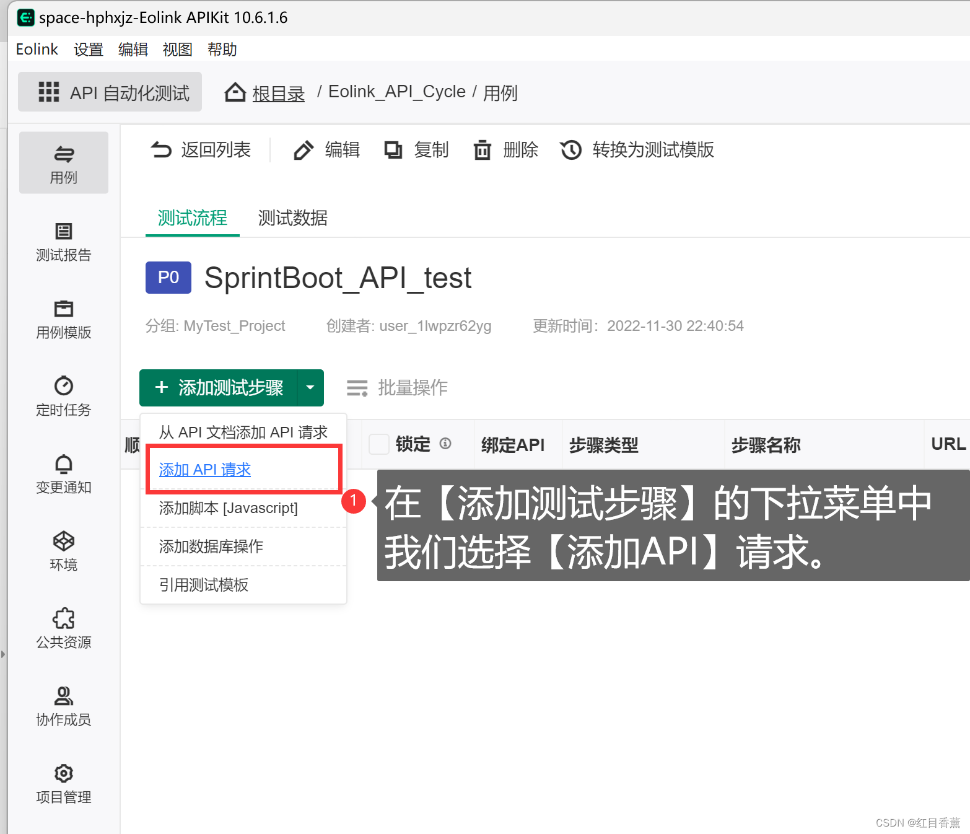
Task: Expand the 添加测试步骤 dropdown arrow
Action: (x=310, y=388)
